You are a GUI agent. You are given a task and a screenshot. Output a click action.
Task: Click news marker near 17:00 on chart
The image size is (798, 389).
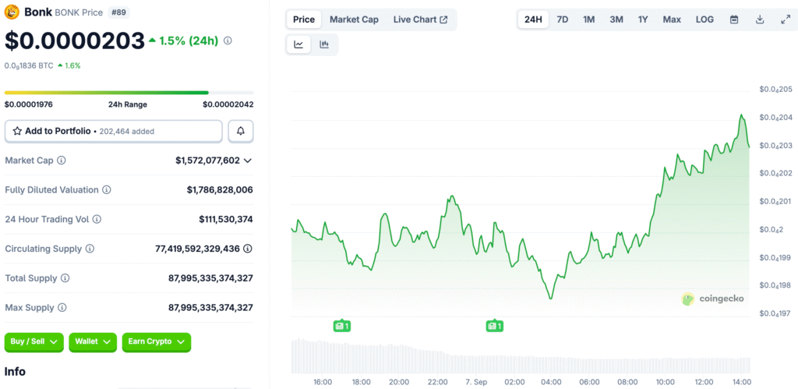tap(342, 325)
